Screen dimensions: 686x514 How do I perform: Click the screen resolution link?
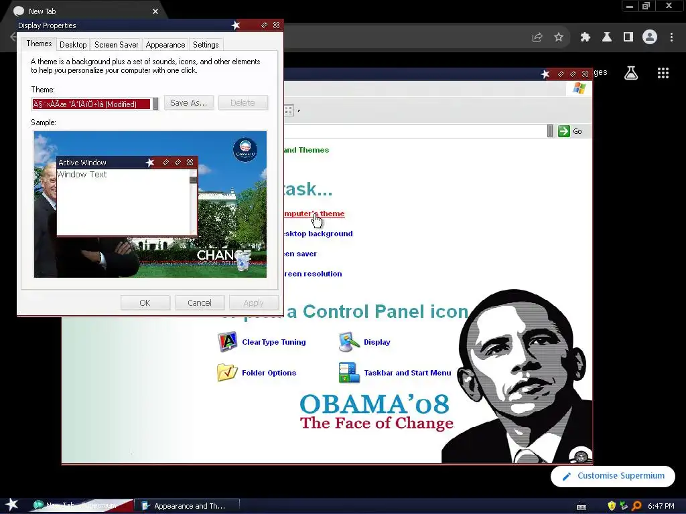pyautogui.click(x=313, y=274)
